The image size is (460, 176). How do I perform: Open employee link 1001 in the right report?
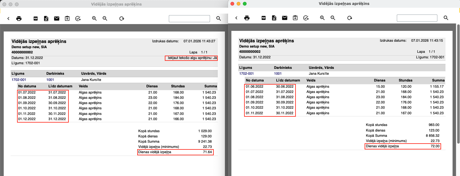[278, 73]
